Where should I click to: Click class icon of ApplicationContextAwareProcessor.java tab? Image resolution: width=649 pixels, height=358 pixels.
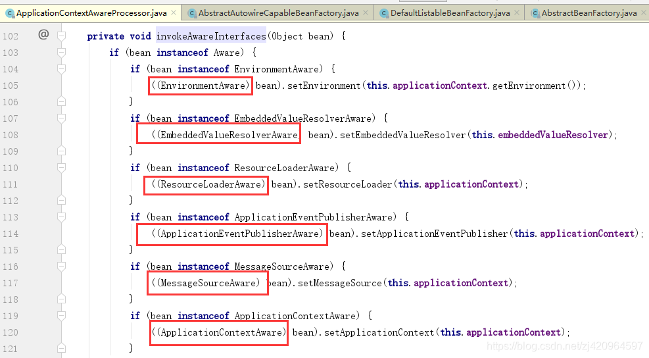10,13
